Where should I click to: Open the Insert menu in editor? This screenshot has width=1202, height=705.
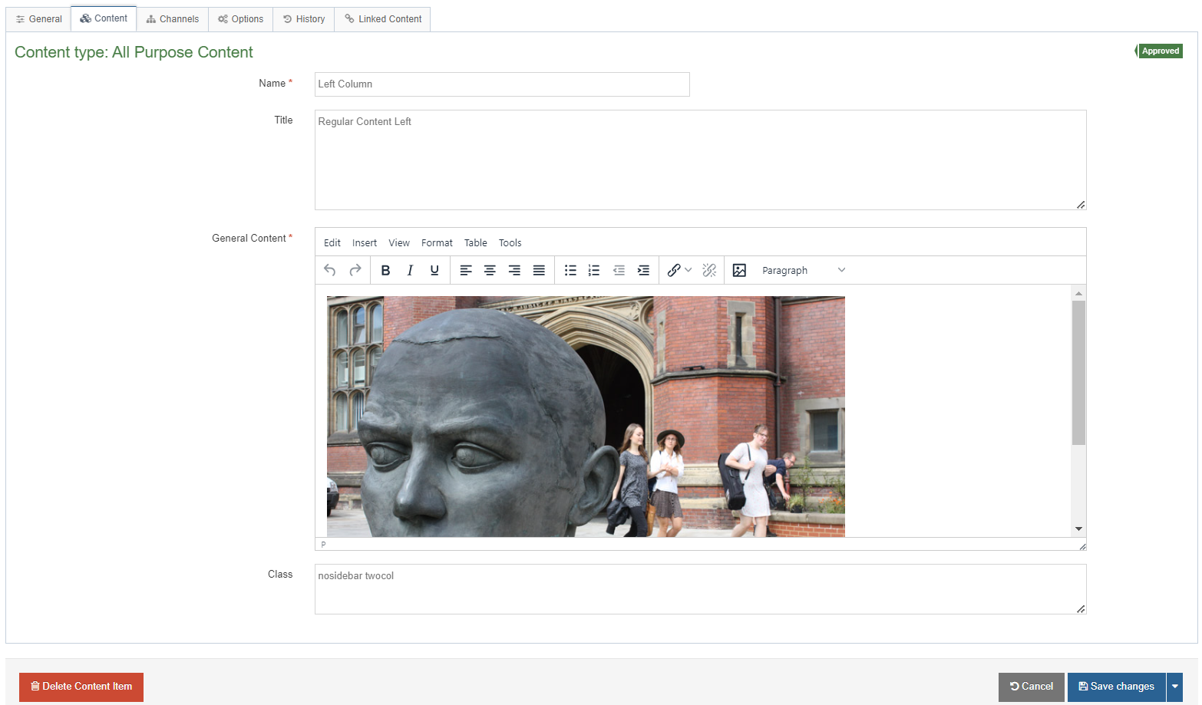pyautogui.click(x=364, y=242)
